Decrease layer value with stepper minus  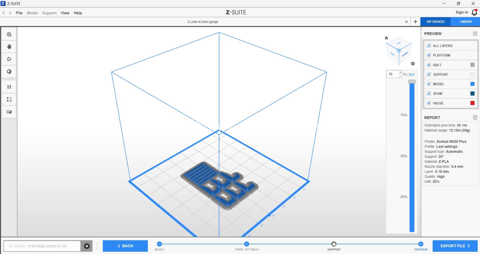pos(401,76)
